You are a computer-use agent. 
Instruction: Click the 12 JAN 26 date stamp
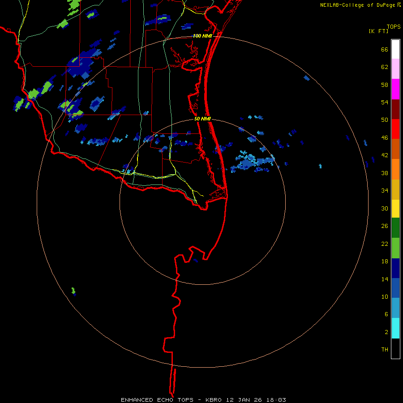click(244, 400)
